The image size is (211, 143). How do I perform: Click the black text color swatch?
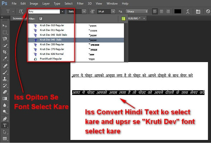click(x=178, y=11)
